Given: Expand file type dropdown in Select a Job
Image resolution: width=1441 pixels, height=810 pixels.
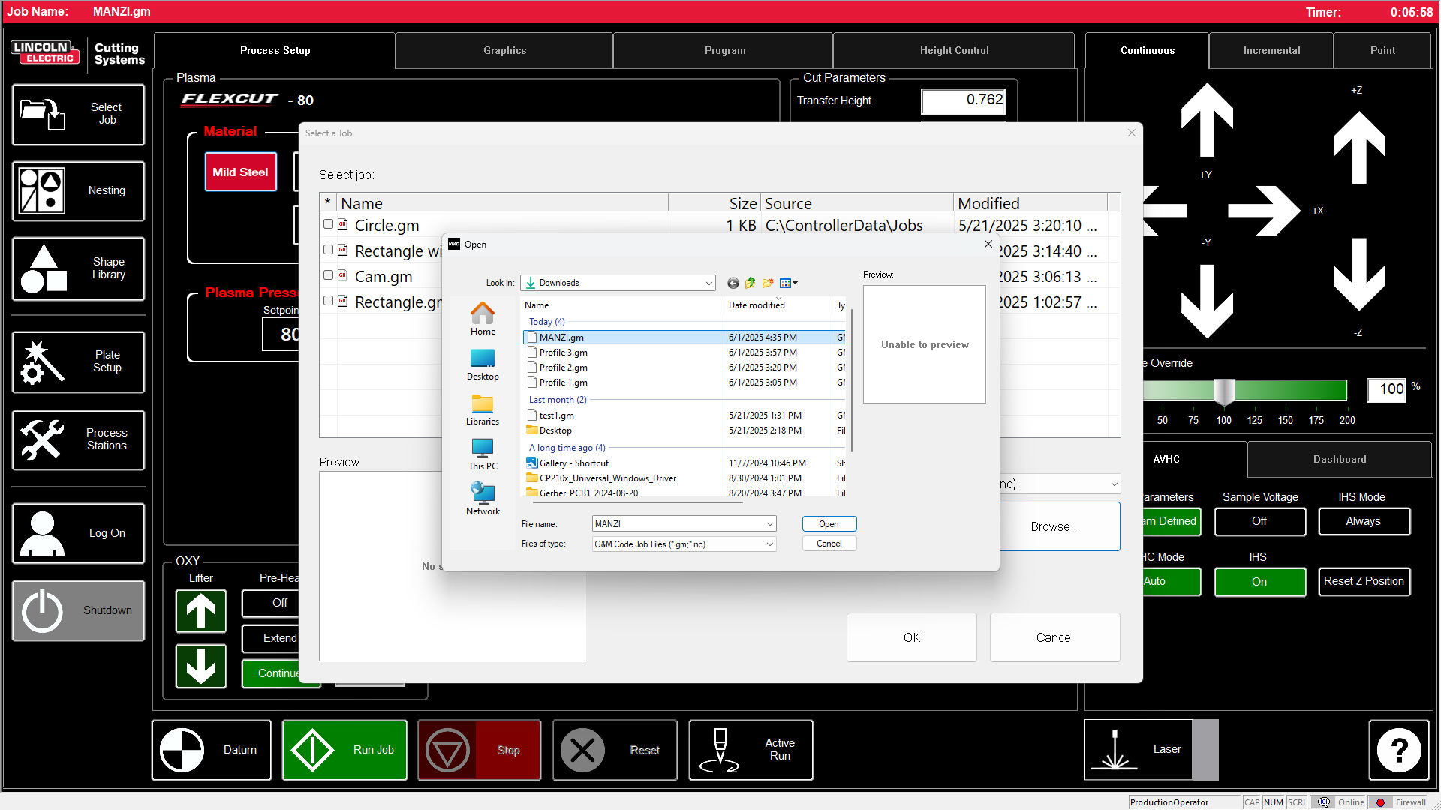Looking at the screenshot, I should (x=1114, y=484).
